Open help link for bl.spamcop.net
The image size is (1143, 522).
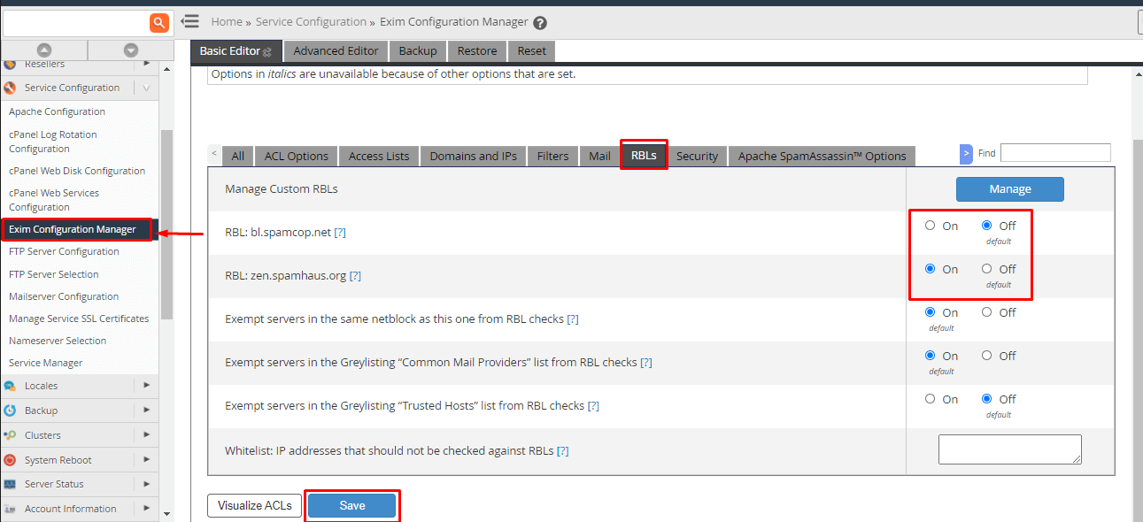point(340,233)
